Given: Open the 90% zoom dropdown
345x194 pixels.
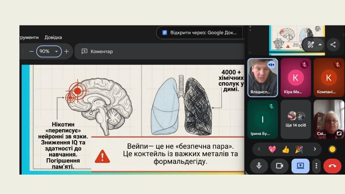Looking at the screenshot, I should pos(49,51).
